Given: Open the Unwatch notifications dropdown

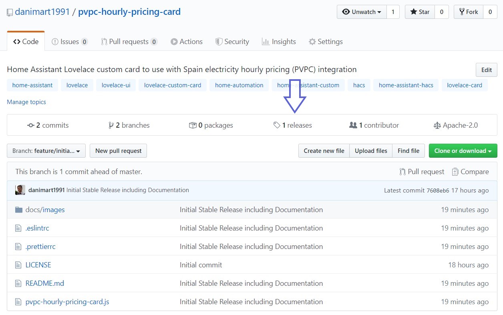Looking at the screenshot, I should [362, 12].
